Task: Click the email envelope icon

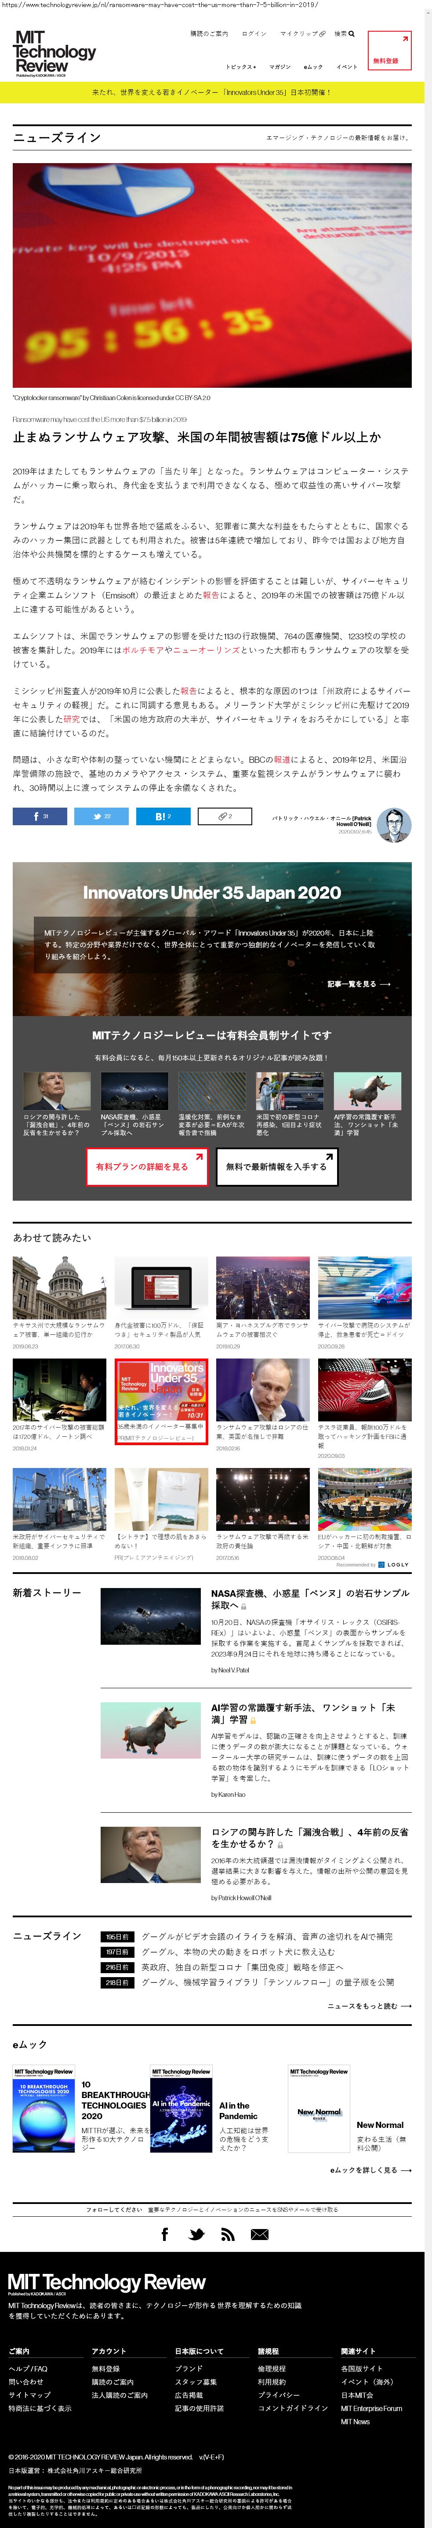Action: coord(259,2235)
